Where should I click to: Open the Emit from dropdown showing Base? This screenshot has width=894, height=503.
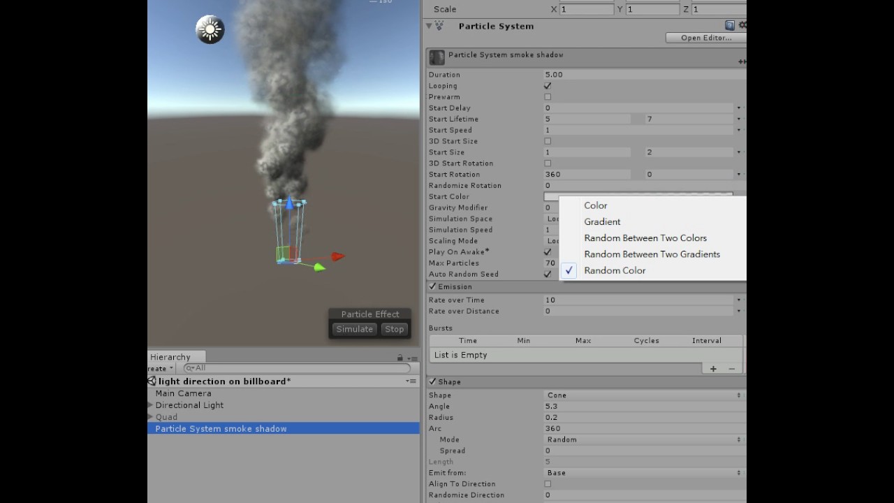tap(643, 472)
